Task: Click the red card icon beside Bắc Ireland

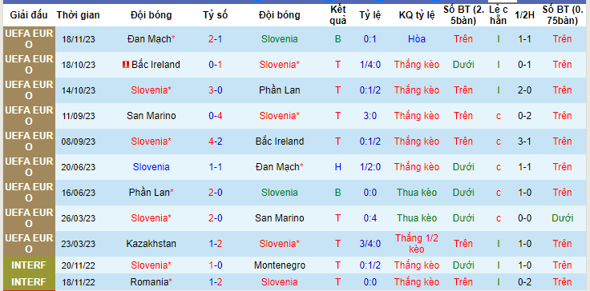Action: click(x=126, y=65)
